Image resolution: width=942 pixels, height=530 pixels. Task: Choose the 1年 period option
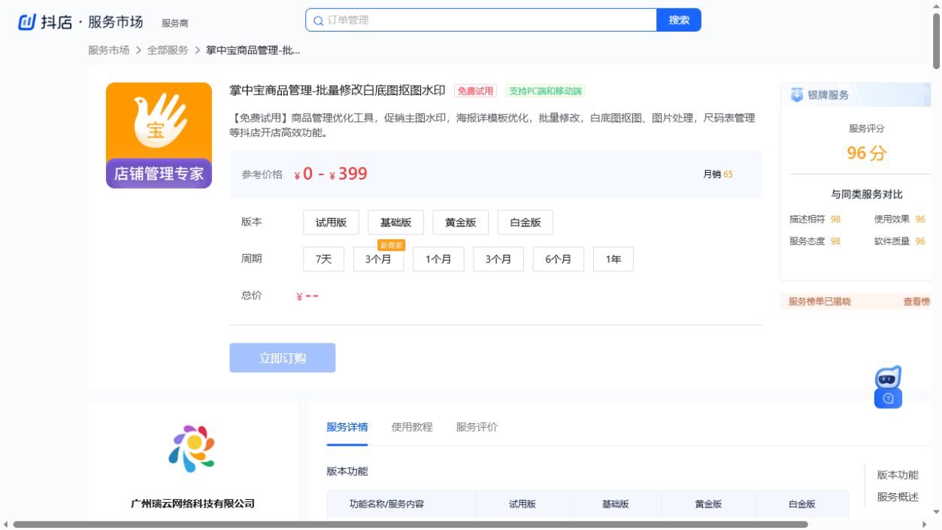click(613, 259)
